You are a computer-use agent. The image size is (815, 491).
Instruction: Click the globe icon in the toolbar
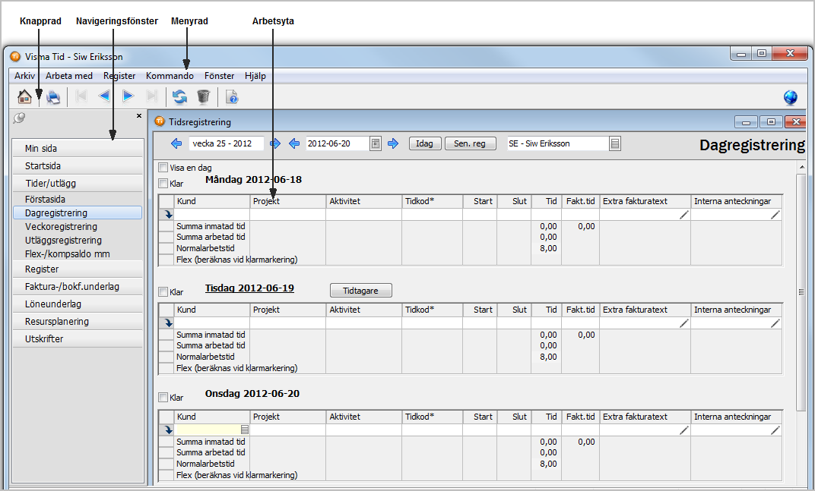[791, 97]
